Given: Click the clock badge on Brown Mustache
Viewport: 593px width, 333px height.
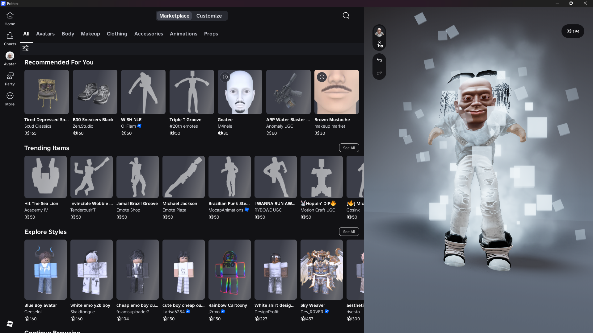Looking at the screenshot, I should [x=322, y=77].
